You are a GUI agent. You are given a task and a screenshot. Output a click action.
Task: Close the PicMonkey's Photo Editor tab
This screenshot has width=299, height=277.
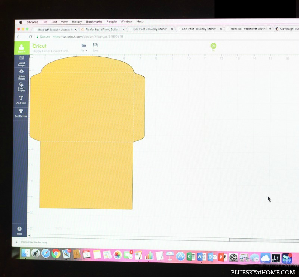click(x=123, y=29)
